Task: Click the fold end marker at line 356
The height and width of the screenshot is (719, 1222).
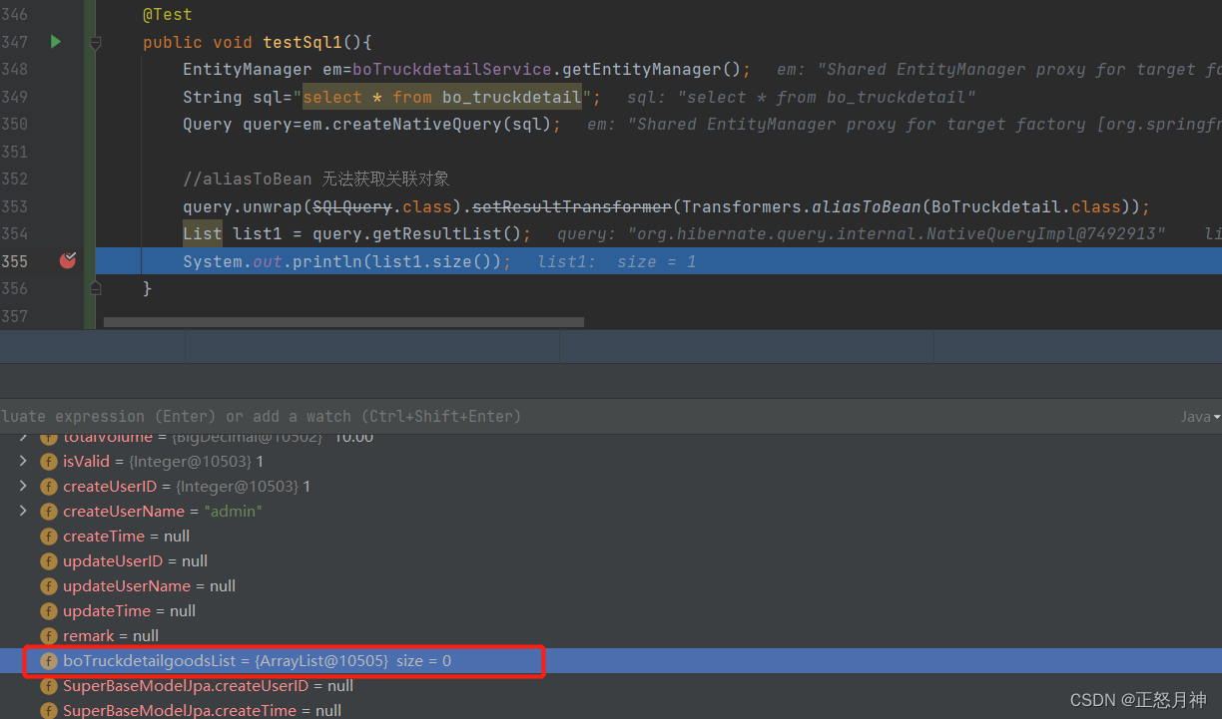Action: (x=96, y=288)
